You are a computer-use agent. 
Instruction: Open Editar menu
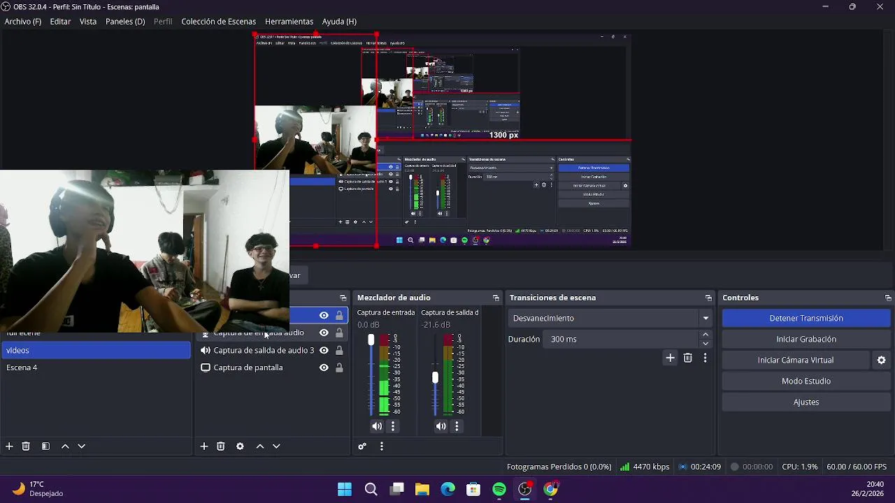click(x=60, y=22)
